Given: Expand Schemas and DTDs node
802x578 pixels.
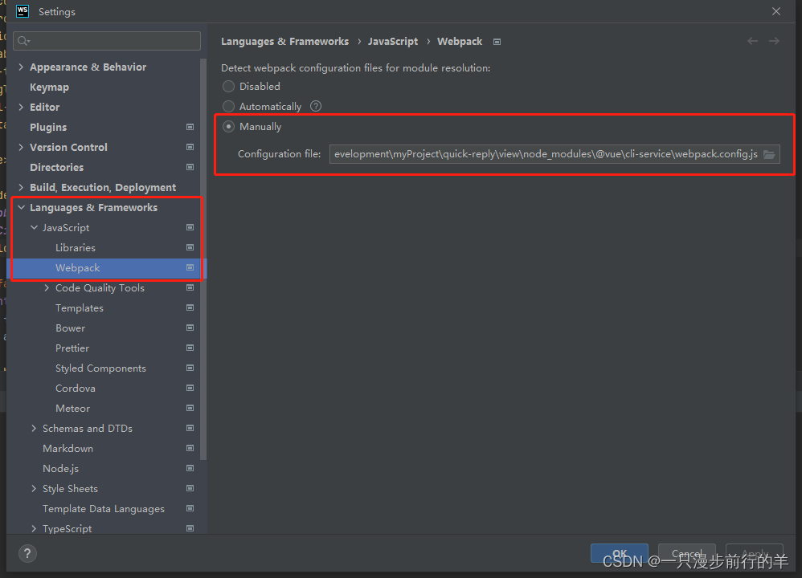Looking at the screenshot, I should [34, 428].
